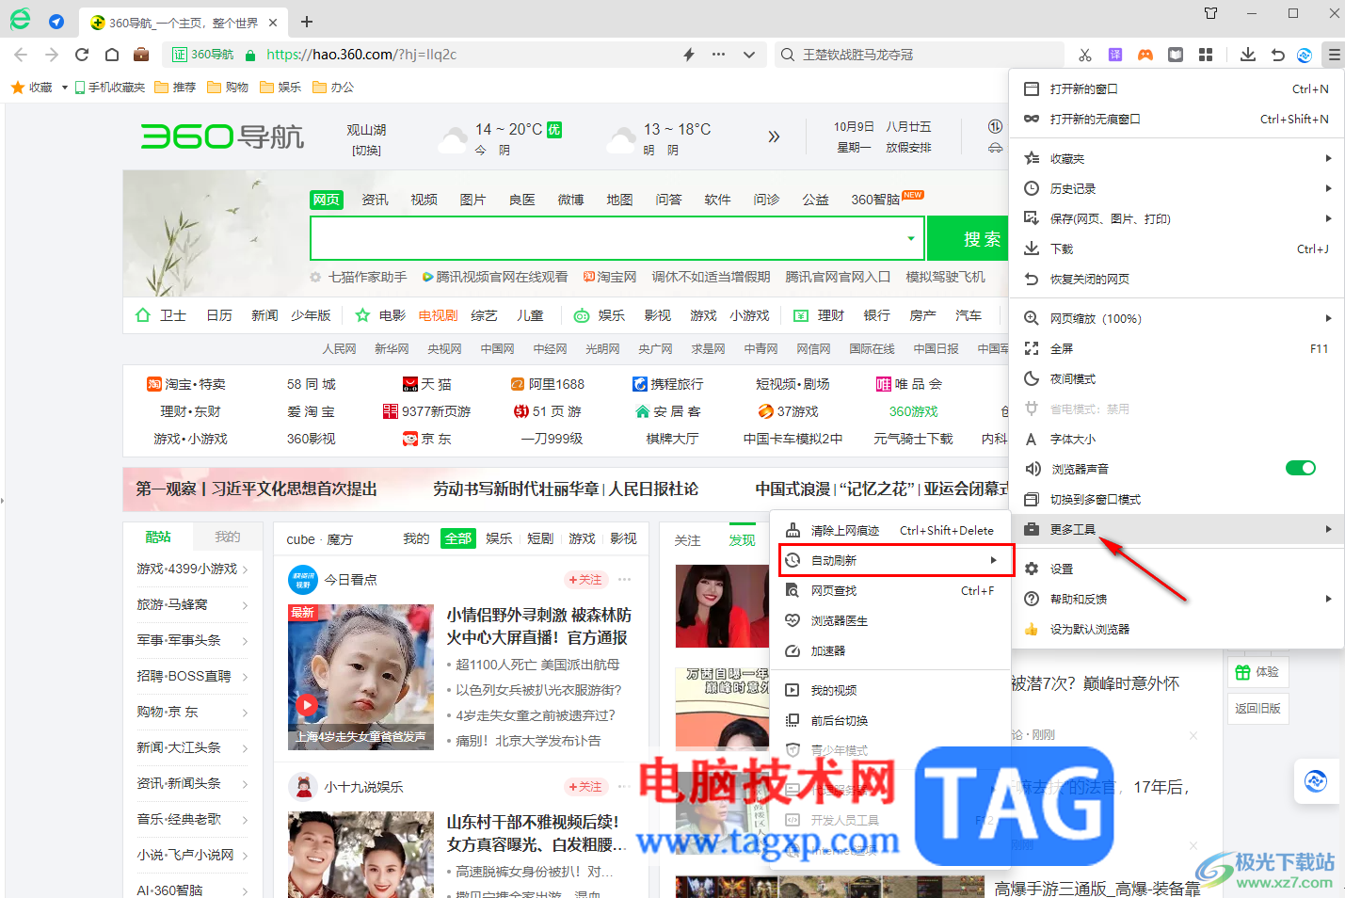Screen dimensions: 1345x898
Task: Open the 手机收藏夹 bookmark
Action: click(x=109, y=88)
